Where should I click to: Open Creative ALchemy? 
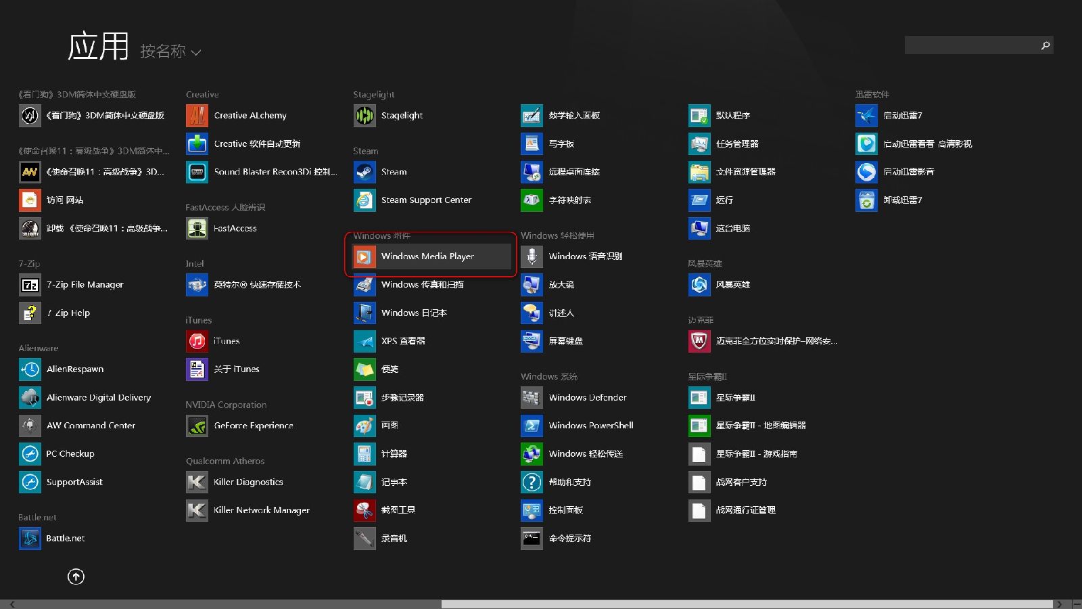click(237, 116)
